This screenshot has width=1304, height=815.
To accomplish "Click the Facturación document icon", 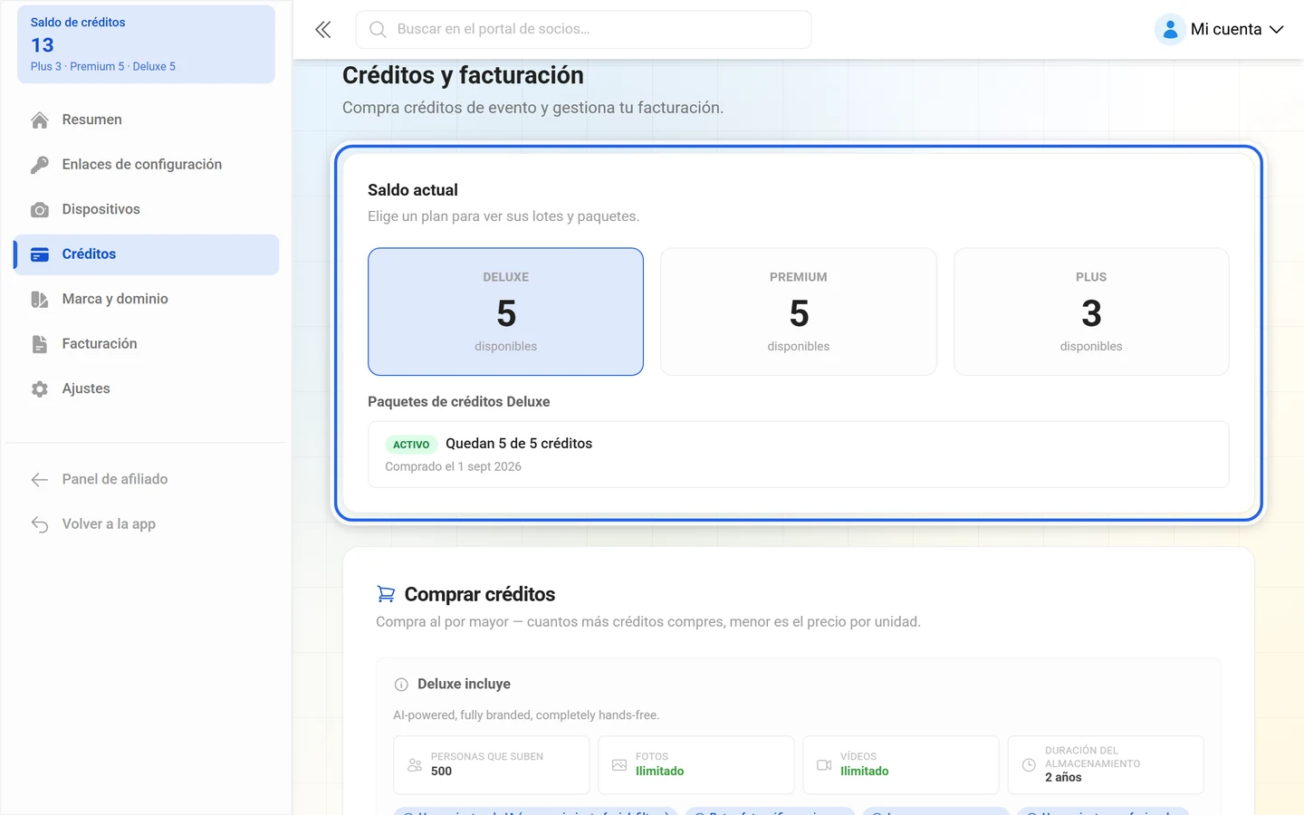I will (40, 344).
